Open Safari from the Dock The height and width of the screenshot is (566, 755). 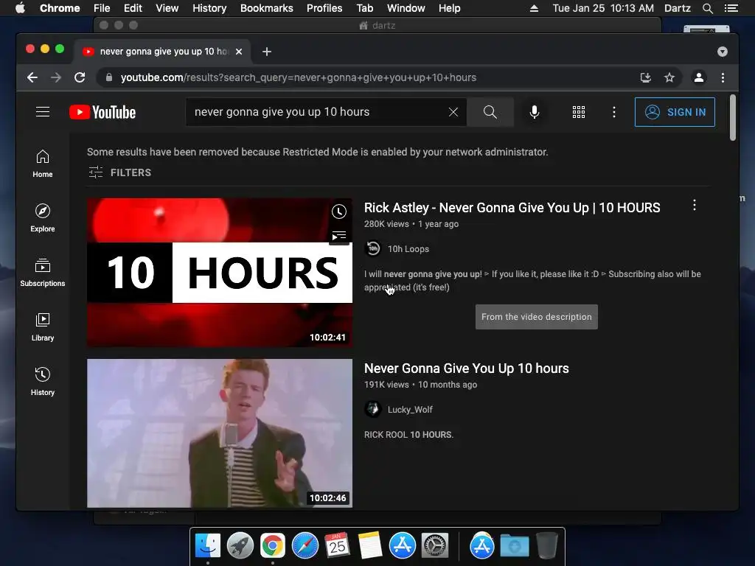(x=305, y=546)
